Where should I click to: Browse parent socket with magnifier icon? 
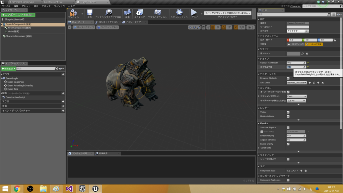(302, 54)
